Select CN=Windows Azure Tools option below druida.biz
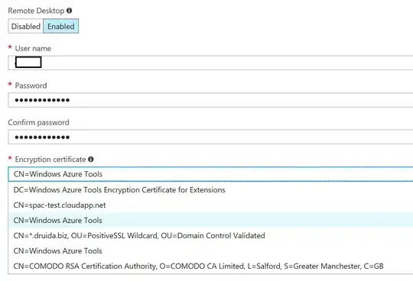 pyautogui.click(x=210, y=250)
